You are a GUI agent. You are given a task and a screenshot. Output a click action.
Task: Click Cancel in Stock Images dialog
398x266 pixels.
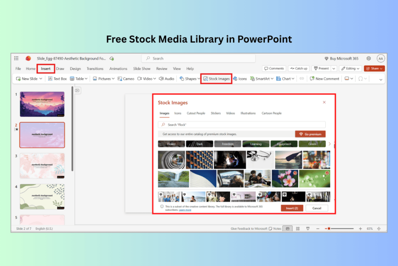(x=317, y=208)
